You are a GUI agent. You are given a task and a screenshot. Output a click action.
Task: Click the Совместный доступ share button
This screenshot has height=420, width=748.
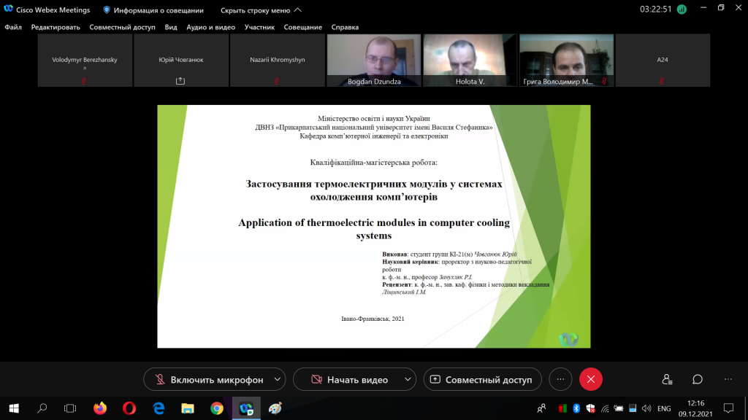(x=482, y=379)
